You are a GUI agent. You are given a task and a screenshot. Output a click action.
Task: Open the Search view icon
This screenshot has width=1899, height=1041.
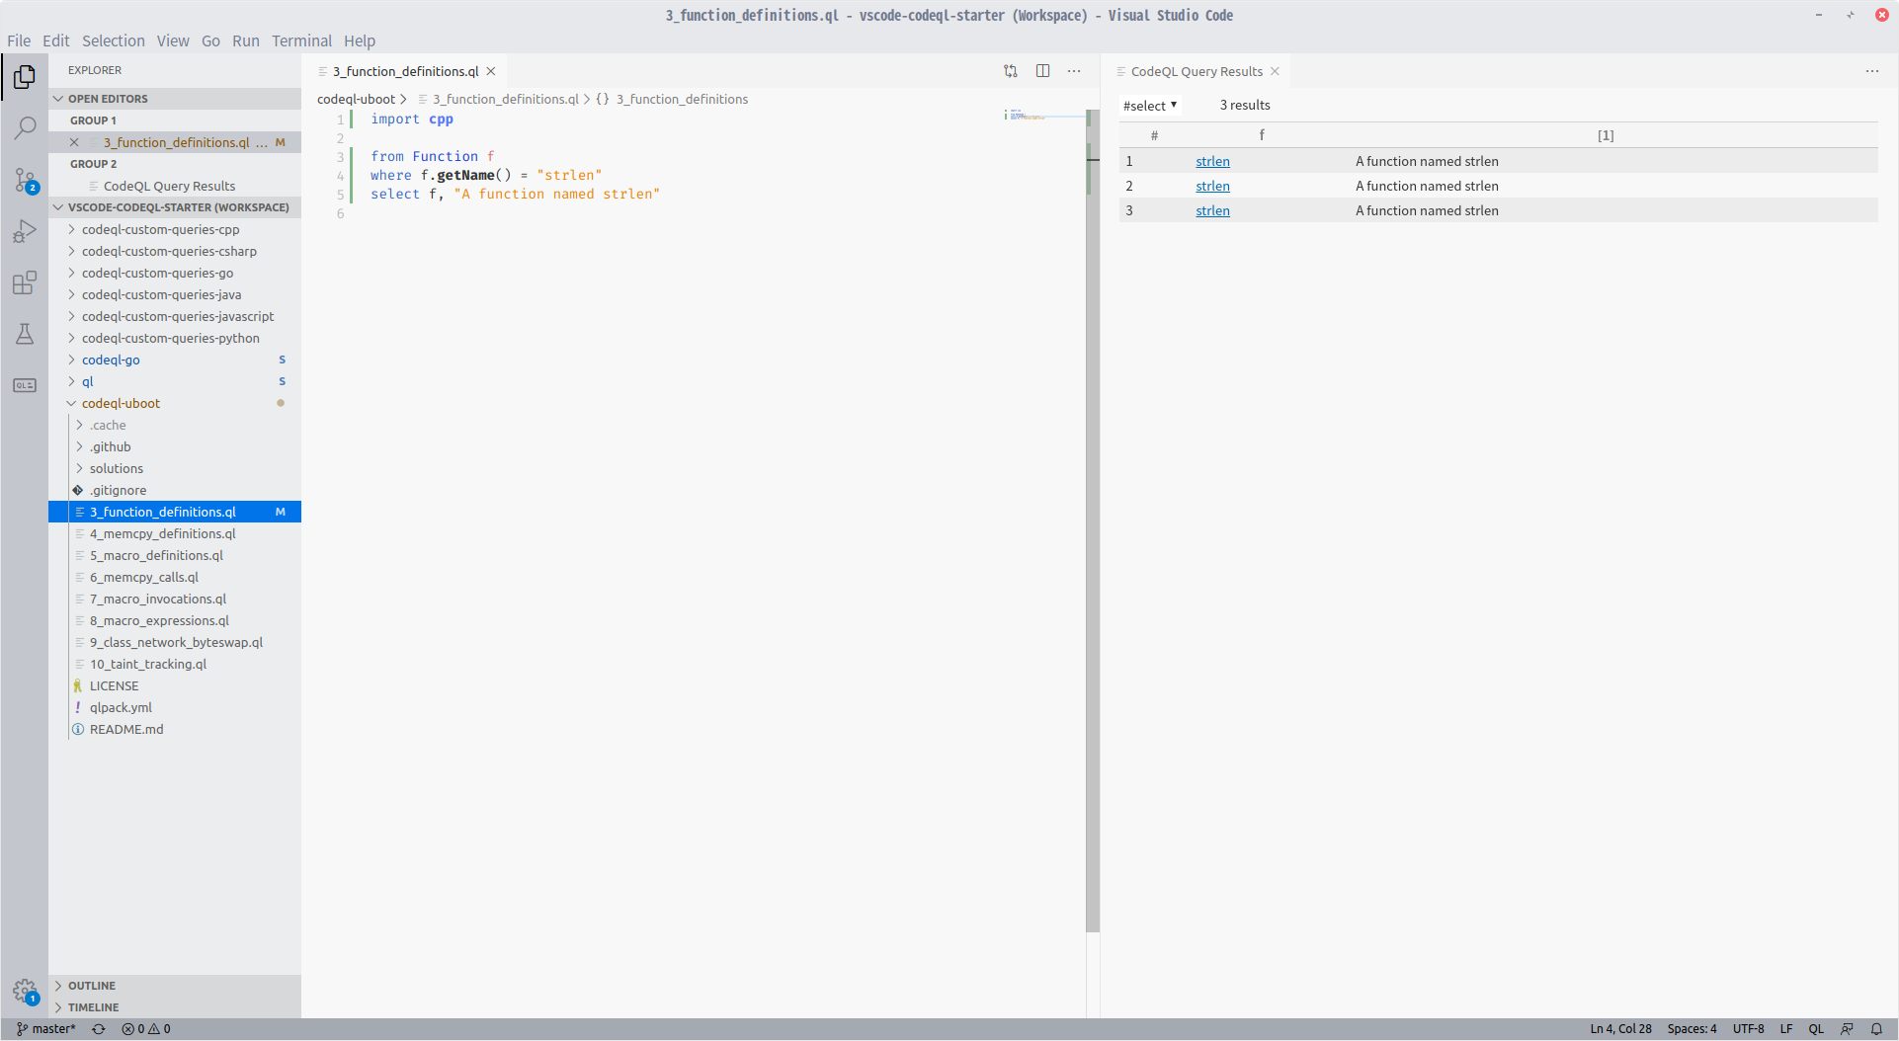(25, 128)
